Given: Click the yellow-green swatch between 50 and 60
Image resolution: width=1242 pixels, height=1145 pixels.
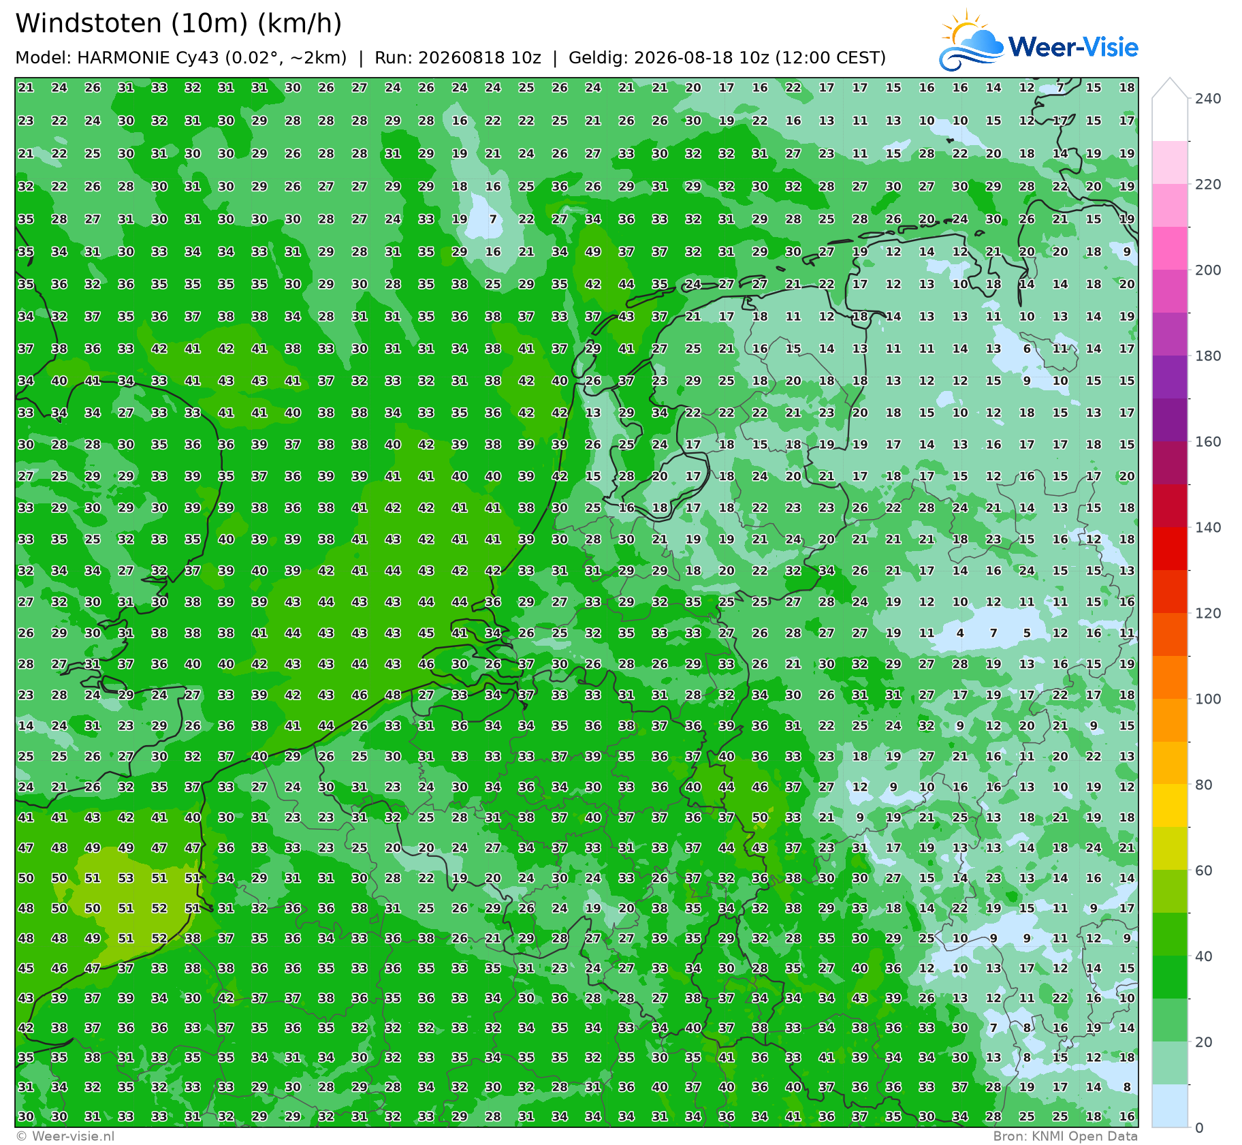Looking at the screenshot, I should pos(1170,891).
